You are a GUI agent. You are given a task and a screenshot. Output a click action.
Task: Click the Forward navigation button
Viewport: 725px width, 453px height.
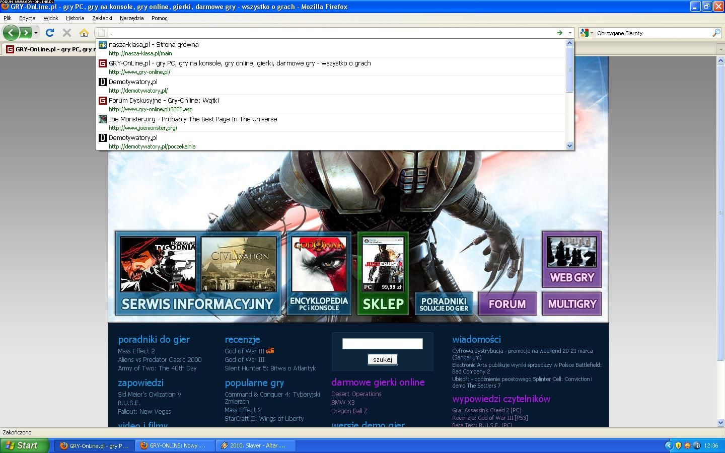coord(25,33)
